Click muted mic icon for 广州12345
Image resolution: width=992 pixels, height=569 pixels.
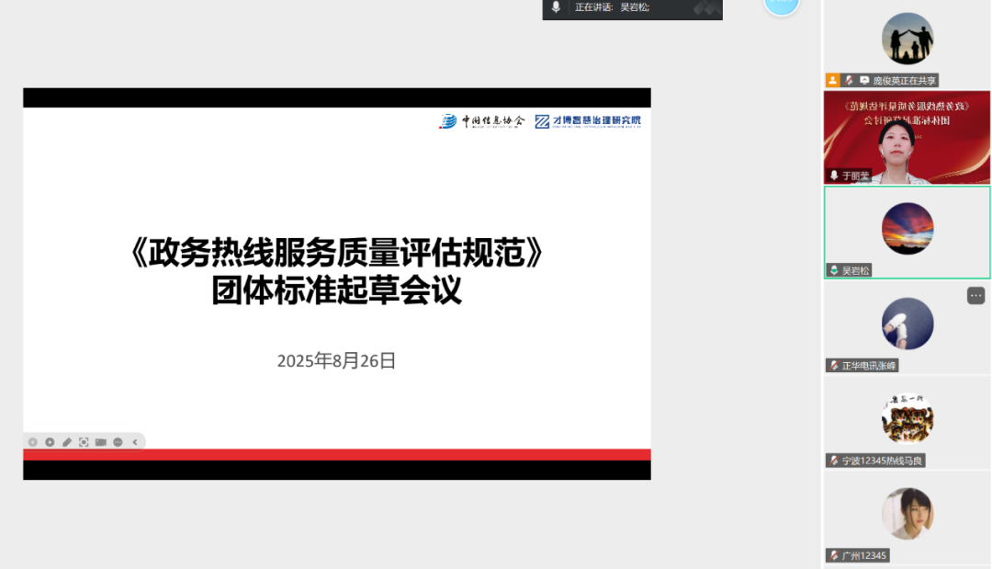pyautogui.click(x=834, y=555)
